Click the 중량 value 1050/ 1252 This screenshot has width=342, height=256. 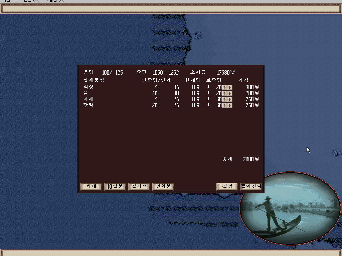166,72
